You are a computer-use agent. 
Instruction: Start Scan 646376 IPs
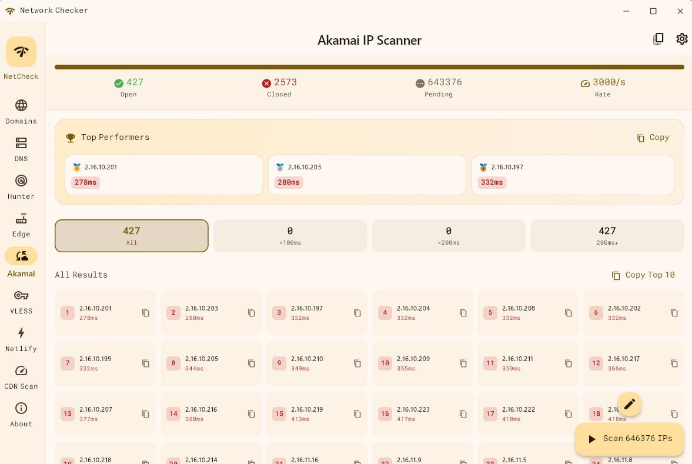coord(629,439)
